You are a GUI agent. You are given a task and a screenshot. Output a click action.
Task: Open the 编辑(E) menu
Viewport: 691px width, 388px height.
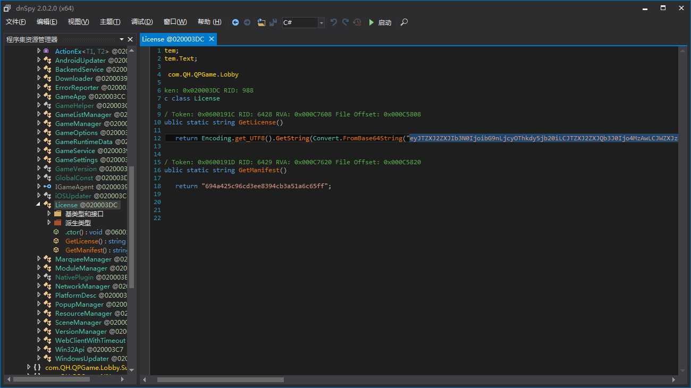click(x=47, y=22)
